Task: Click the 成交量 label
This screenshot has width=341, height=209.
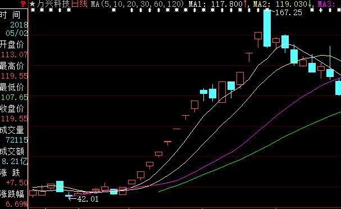Action: 12,130
